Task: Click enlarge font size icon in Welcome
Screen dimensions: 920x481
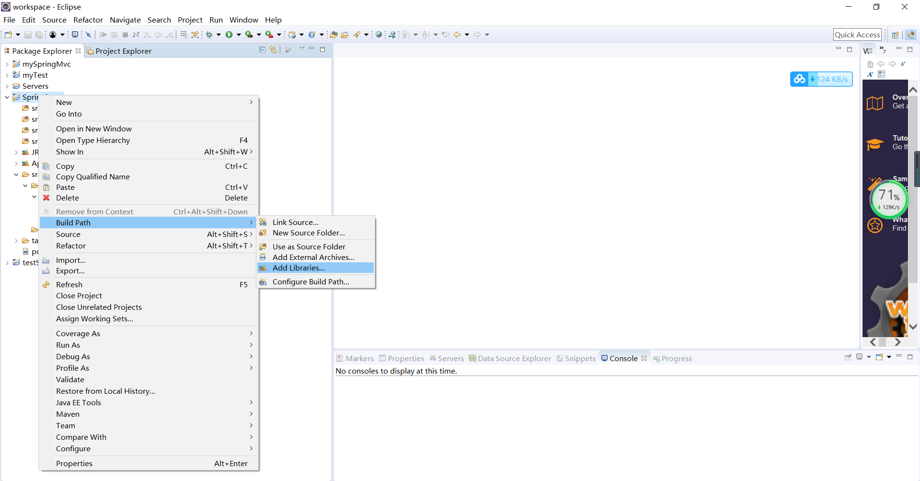Action: 870,74
